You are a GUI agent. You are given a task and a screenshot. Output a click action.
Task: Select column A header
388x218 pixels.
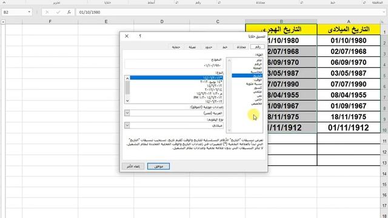pos(349,22)
